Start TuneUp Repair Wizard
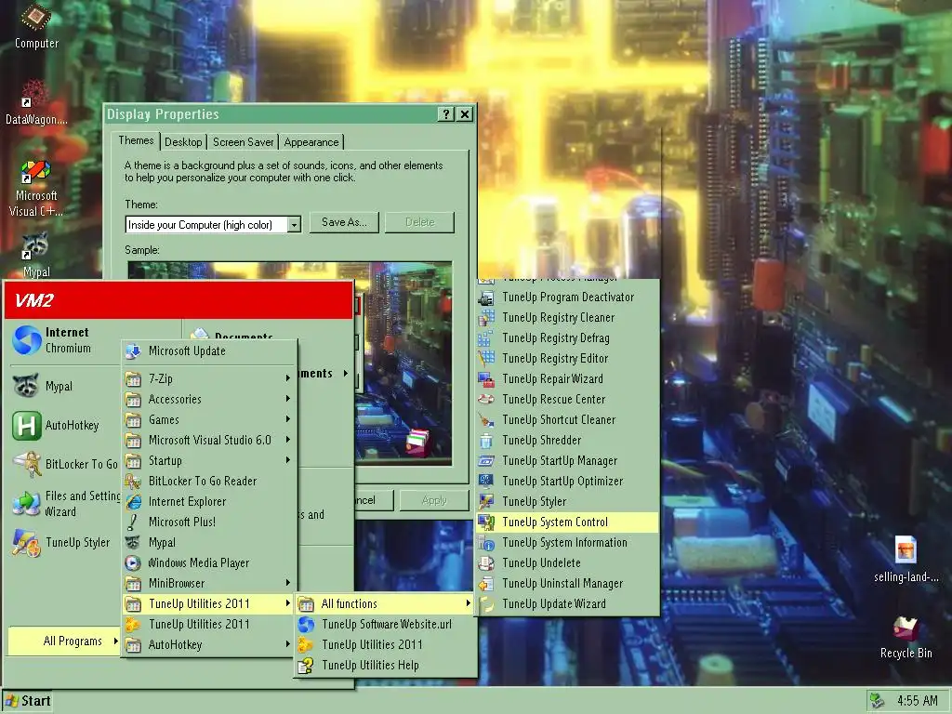The height and width of the screenshot is (714, 952). pos(567,379)
